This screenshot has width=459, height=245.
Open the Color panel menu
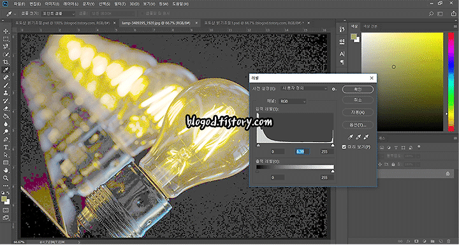[x=455, y=26]
